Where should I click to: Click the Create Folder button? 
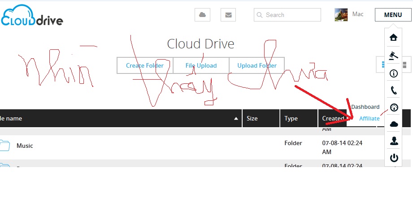145,65
